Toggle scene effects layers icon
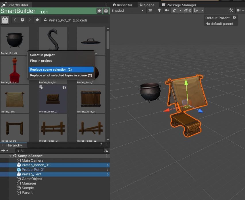Image resolution: width=245 pixels, height=200 pixels. coord(174,10)
